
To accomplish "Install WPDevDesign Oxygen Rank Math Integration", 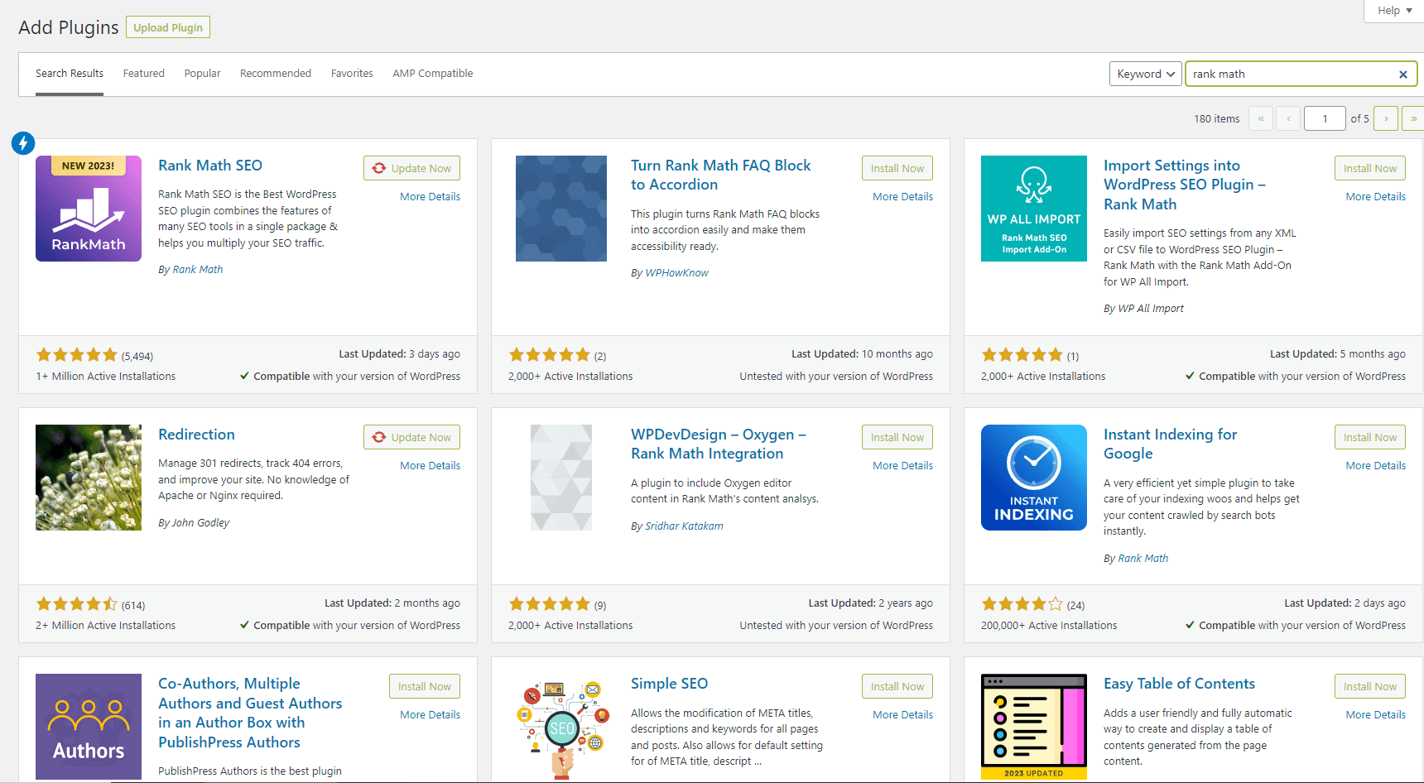I will click(897, 437).
